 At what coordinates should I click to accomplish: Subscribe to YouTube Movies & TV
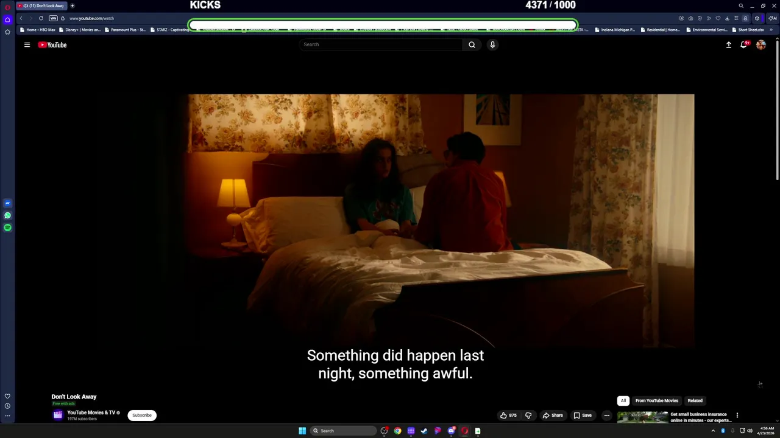pos(142,415)
